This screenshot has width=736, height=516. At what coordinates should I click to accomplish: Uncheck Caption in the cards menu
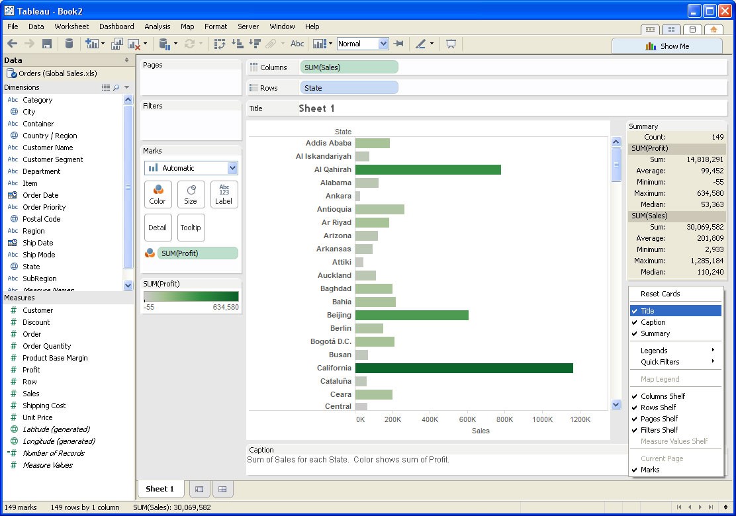click(x=653, y=322)
